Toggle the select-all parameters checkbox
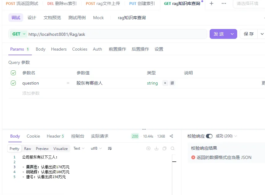 coord(13,73)
